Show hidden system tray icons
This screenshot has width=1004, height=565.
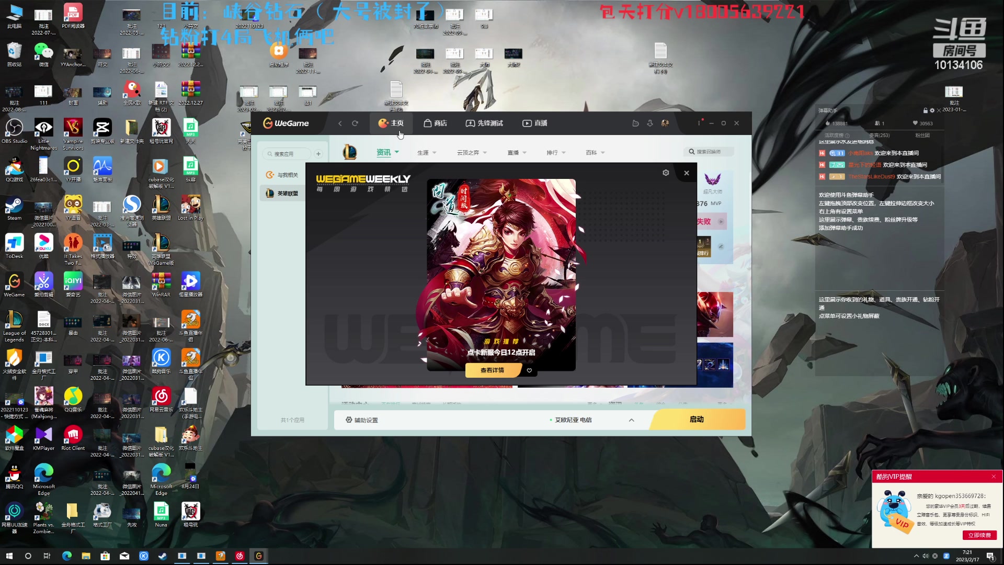[x=916, y=556]
